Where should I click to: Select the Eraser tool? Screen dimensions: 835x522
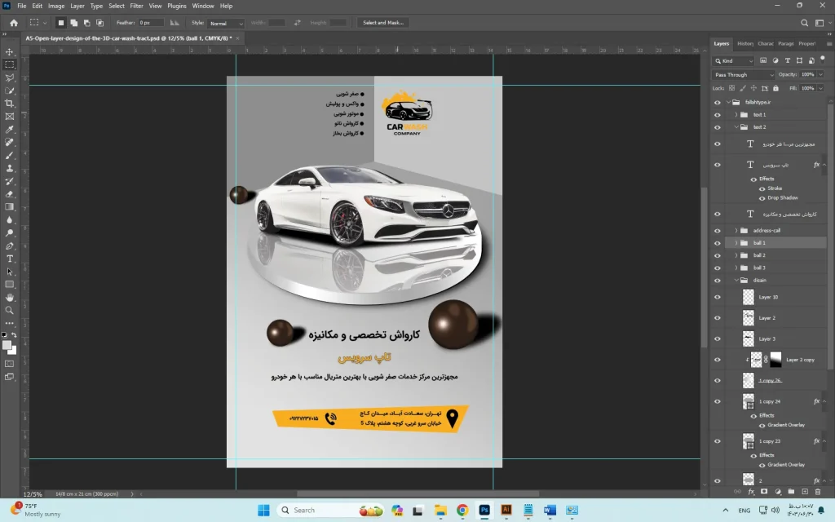(10, 194)
